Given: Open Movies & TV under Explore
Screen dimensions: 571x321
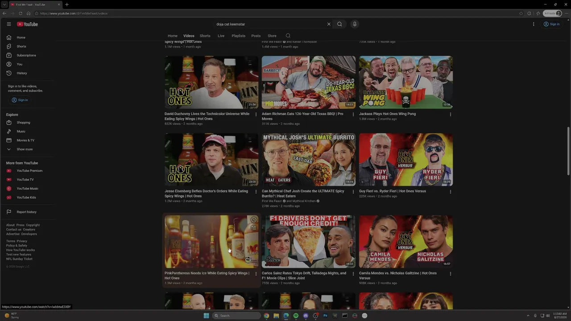Looking at the screenshot, I should tap(28, 140).
